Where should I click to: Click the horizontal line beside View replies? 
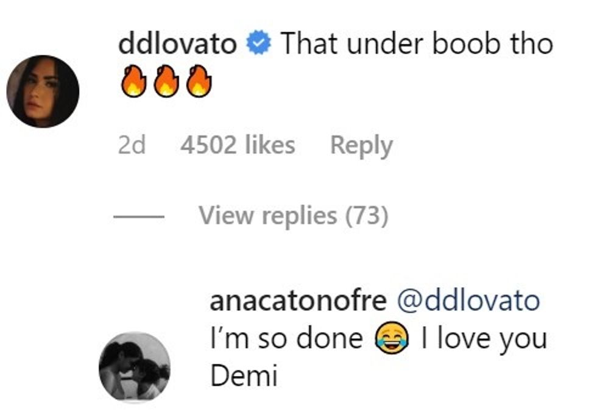138,216
